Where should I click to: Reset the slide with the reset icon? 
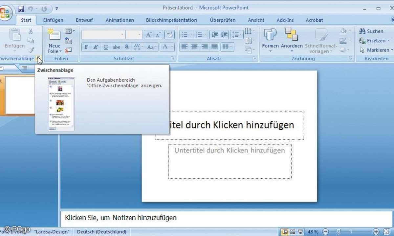point(68,41)
